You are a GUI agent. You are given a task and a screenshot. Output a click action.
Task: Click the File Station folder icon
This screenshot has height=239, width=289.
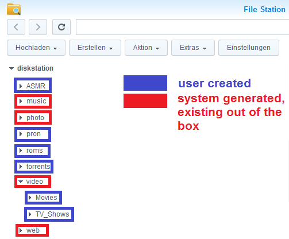click(x=14, y=9)
